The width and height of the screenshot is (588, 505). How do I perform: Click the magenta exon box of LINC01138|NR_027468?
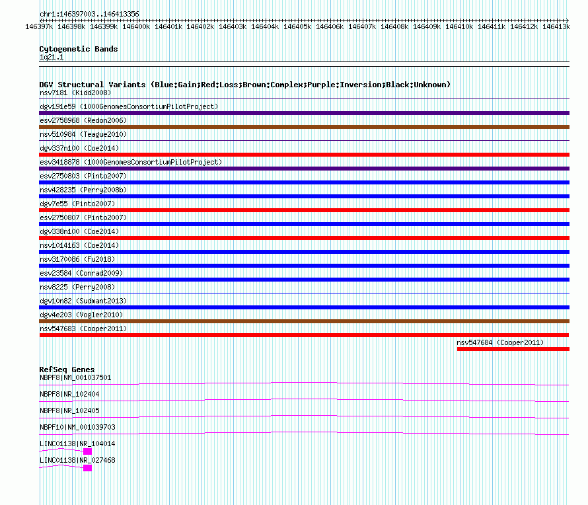pyautogui.click(x=87, y=468)
